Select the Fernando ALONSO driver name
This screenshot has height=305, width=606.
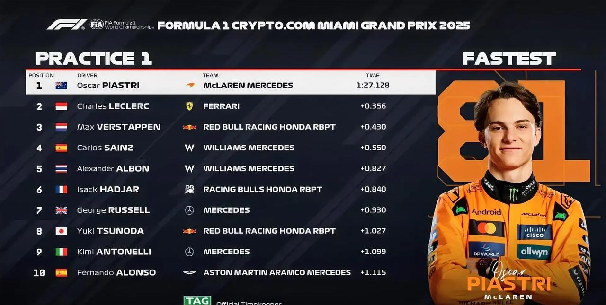[x=116, y=272]
